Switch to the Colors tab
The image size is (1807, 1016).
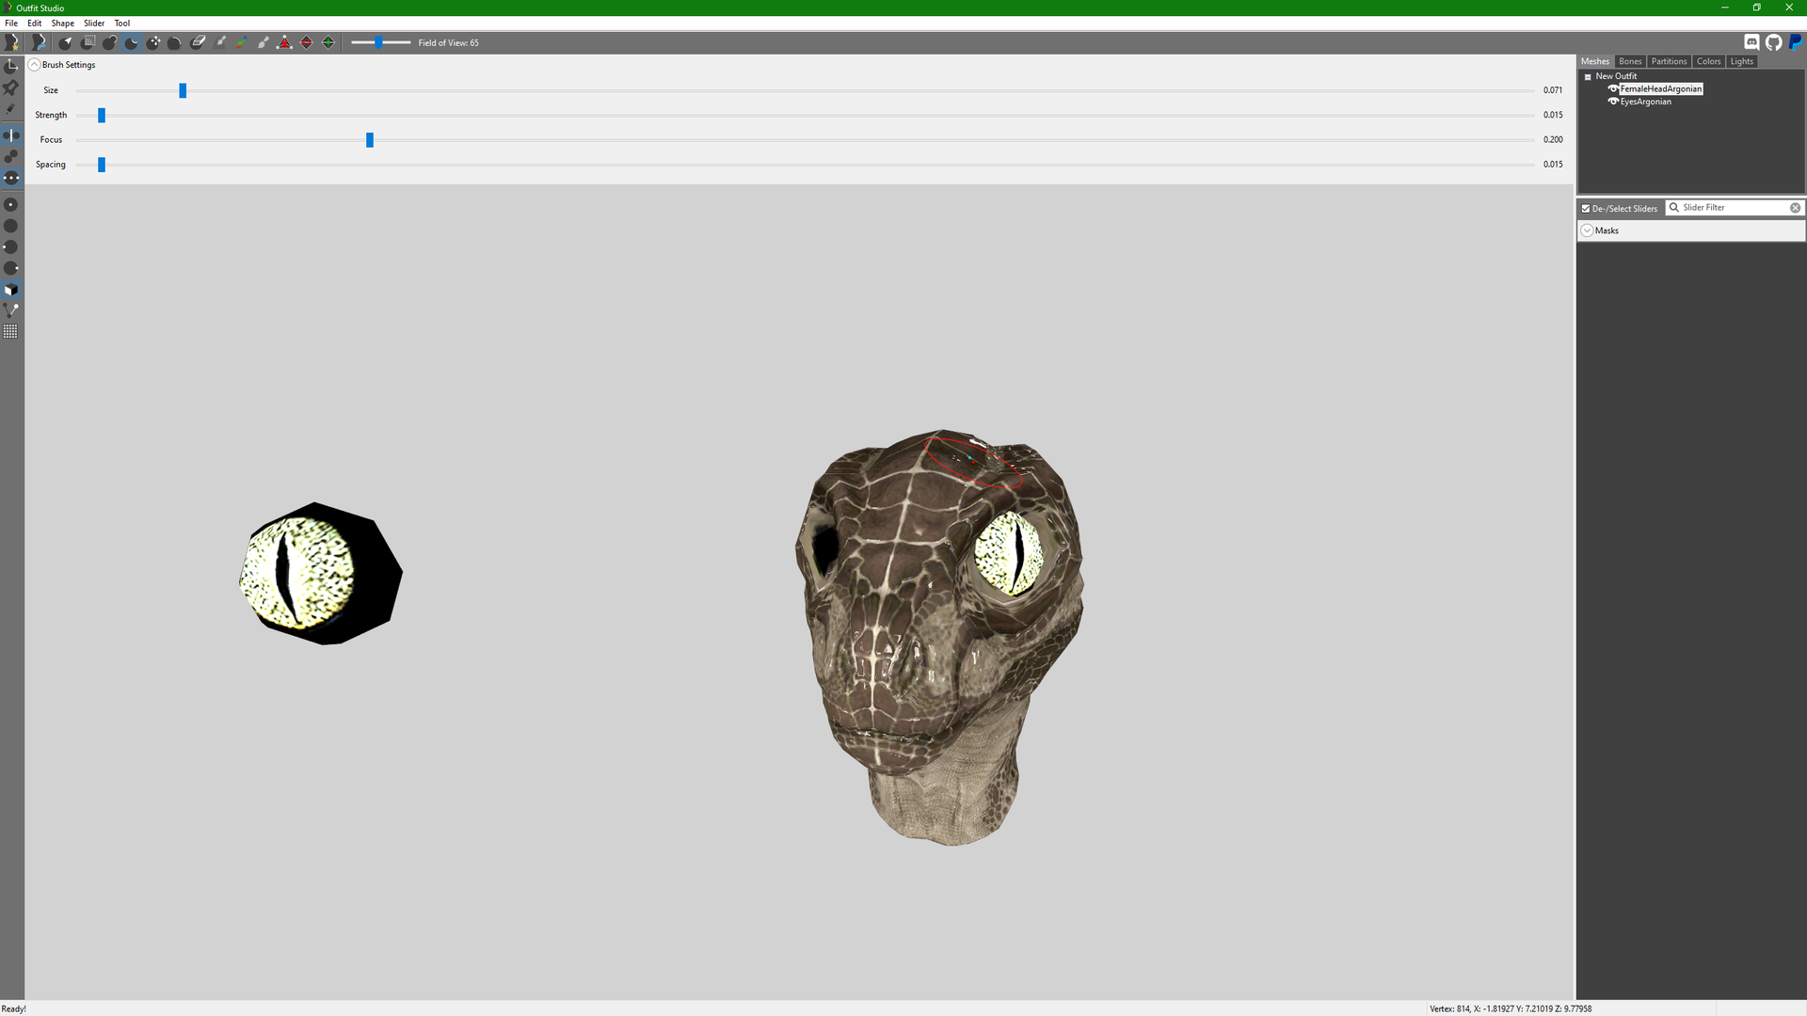(1708, 61)
